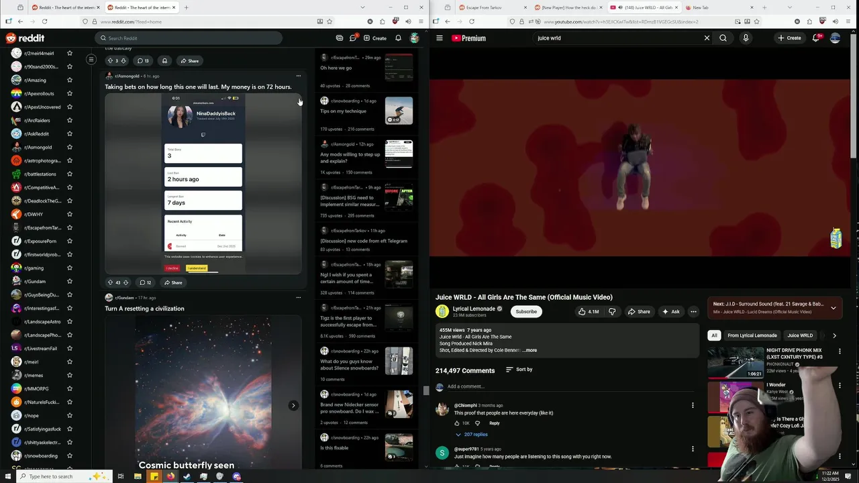Image resolution: width=859 pixels, height=483 pixels.
Task: Select From Lyrical Lemonade filter chip
Action: pos(752,335)
